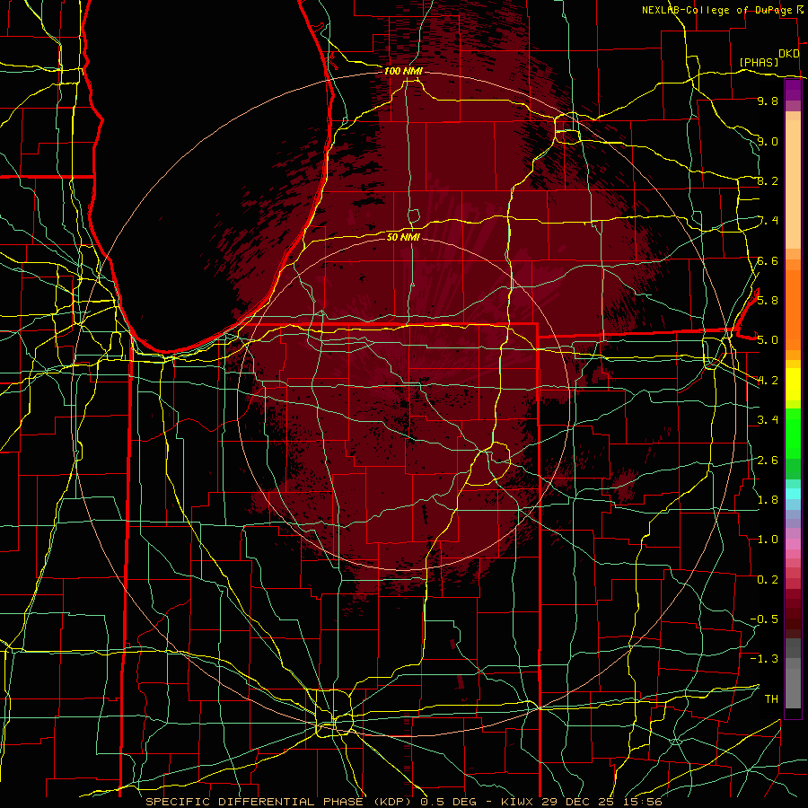Click the -0.5 value on the color scale
Image resolution: width=808 pixels, height=808 pixels.
point(764,619)
